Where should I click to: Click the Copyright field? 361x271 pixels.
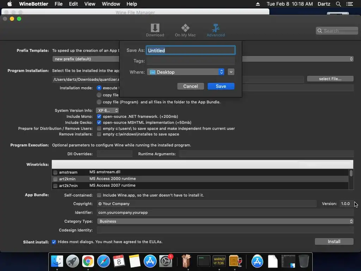tap(207, 204)
